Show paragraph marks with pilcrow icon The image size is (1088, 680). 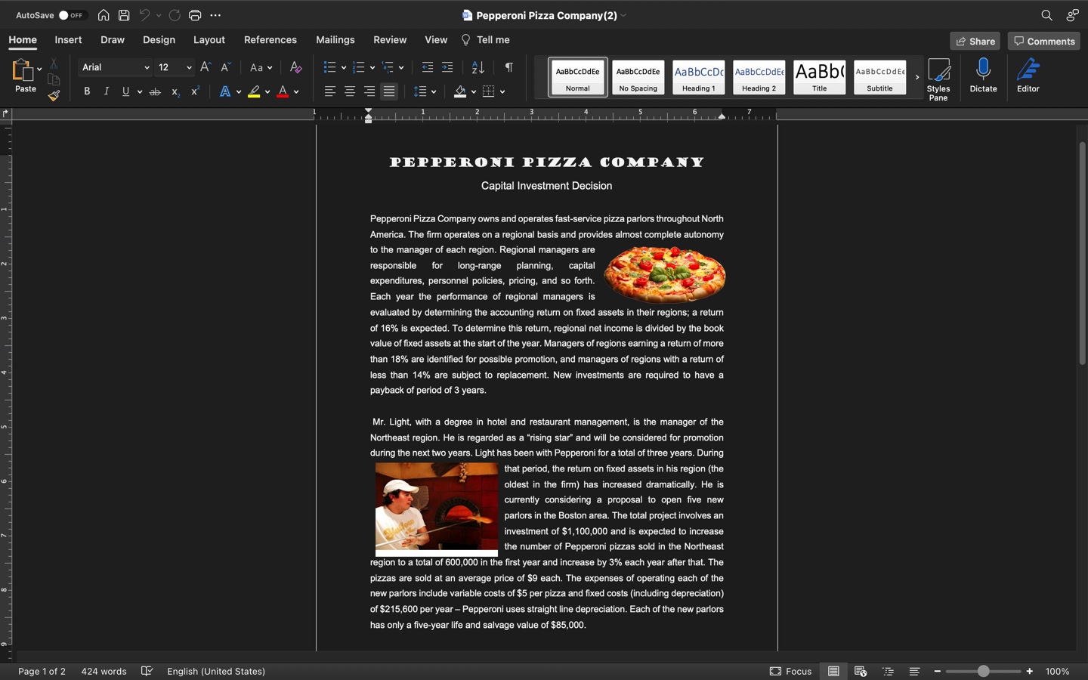tap(509, 68)
